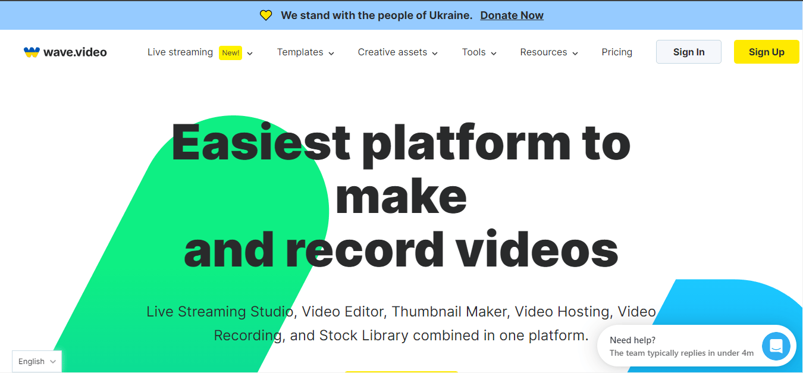
Task: Click the New! badge beside Live streaming
Action: click(x=230, y=52)
